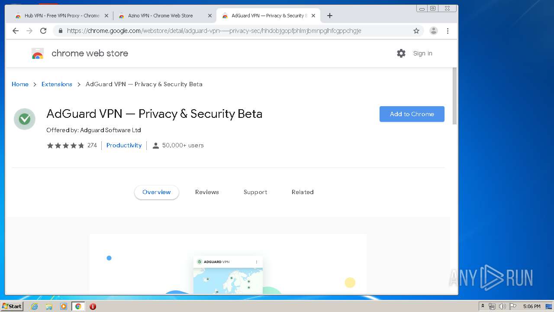Open File Explorer from taskbar

49,306
